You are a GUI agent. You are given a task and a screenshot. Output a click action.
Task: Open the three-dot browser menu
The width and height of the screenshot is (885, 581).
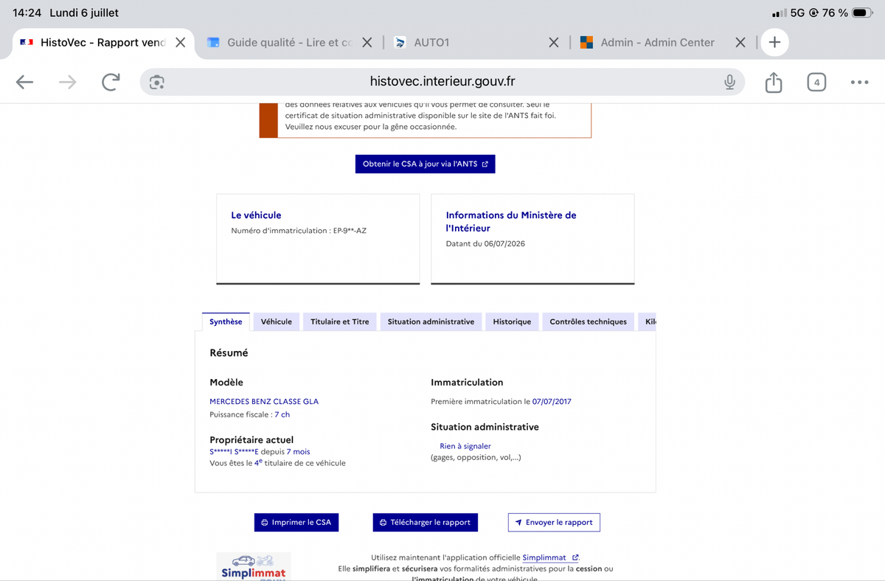pos(859,82)
